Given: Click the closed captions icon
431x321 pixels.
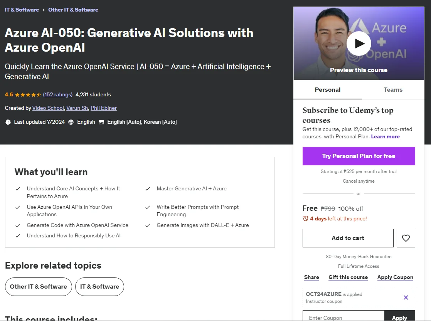Looking at the screenshot, I should tap(101, 122).
